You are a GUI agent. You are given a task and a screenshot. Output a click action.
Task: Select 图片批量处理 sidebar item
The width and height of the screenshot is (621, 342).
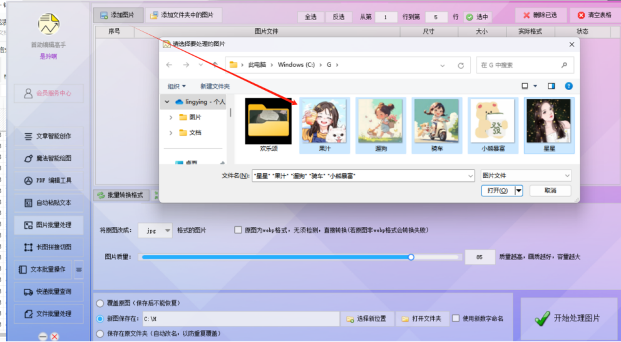pyautogui.click(x=49, y=225)
